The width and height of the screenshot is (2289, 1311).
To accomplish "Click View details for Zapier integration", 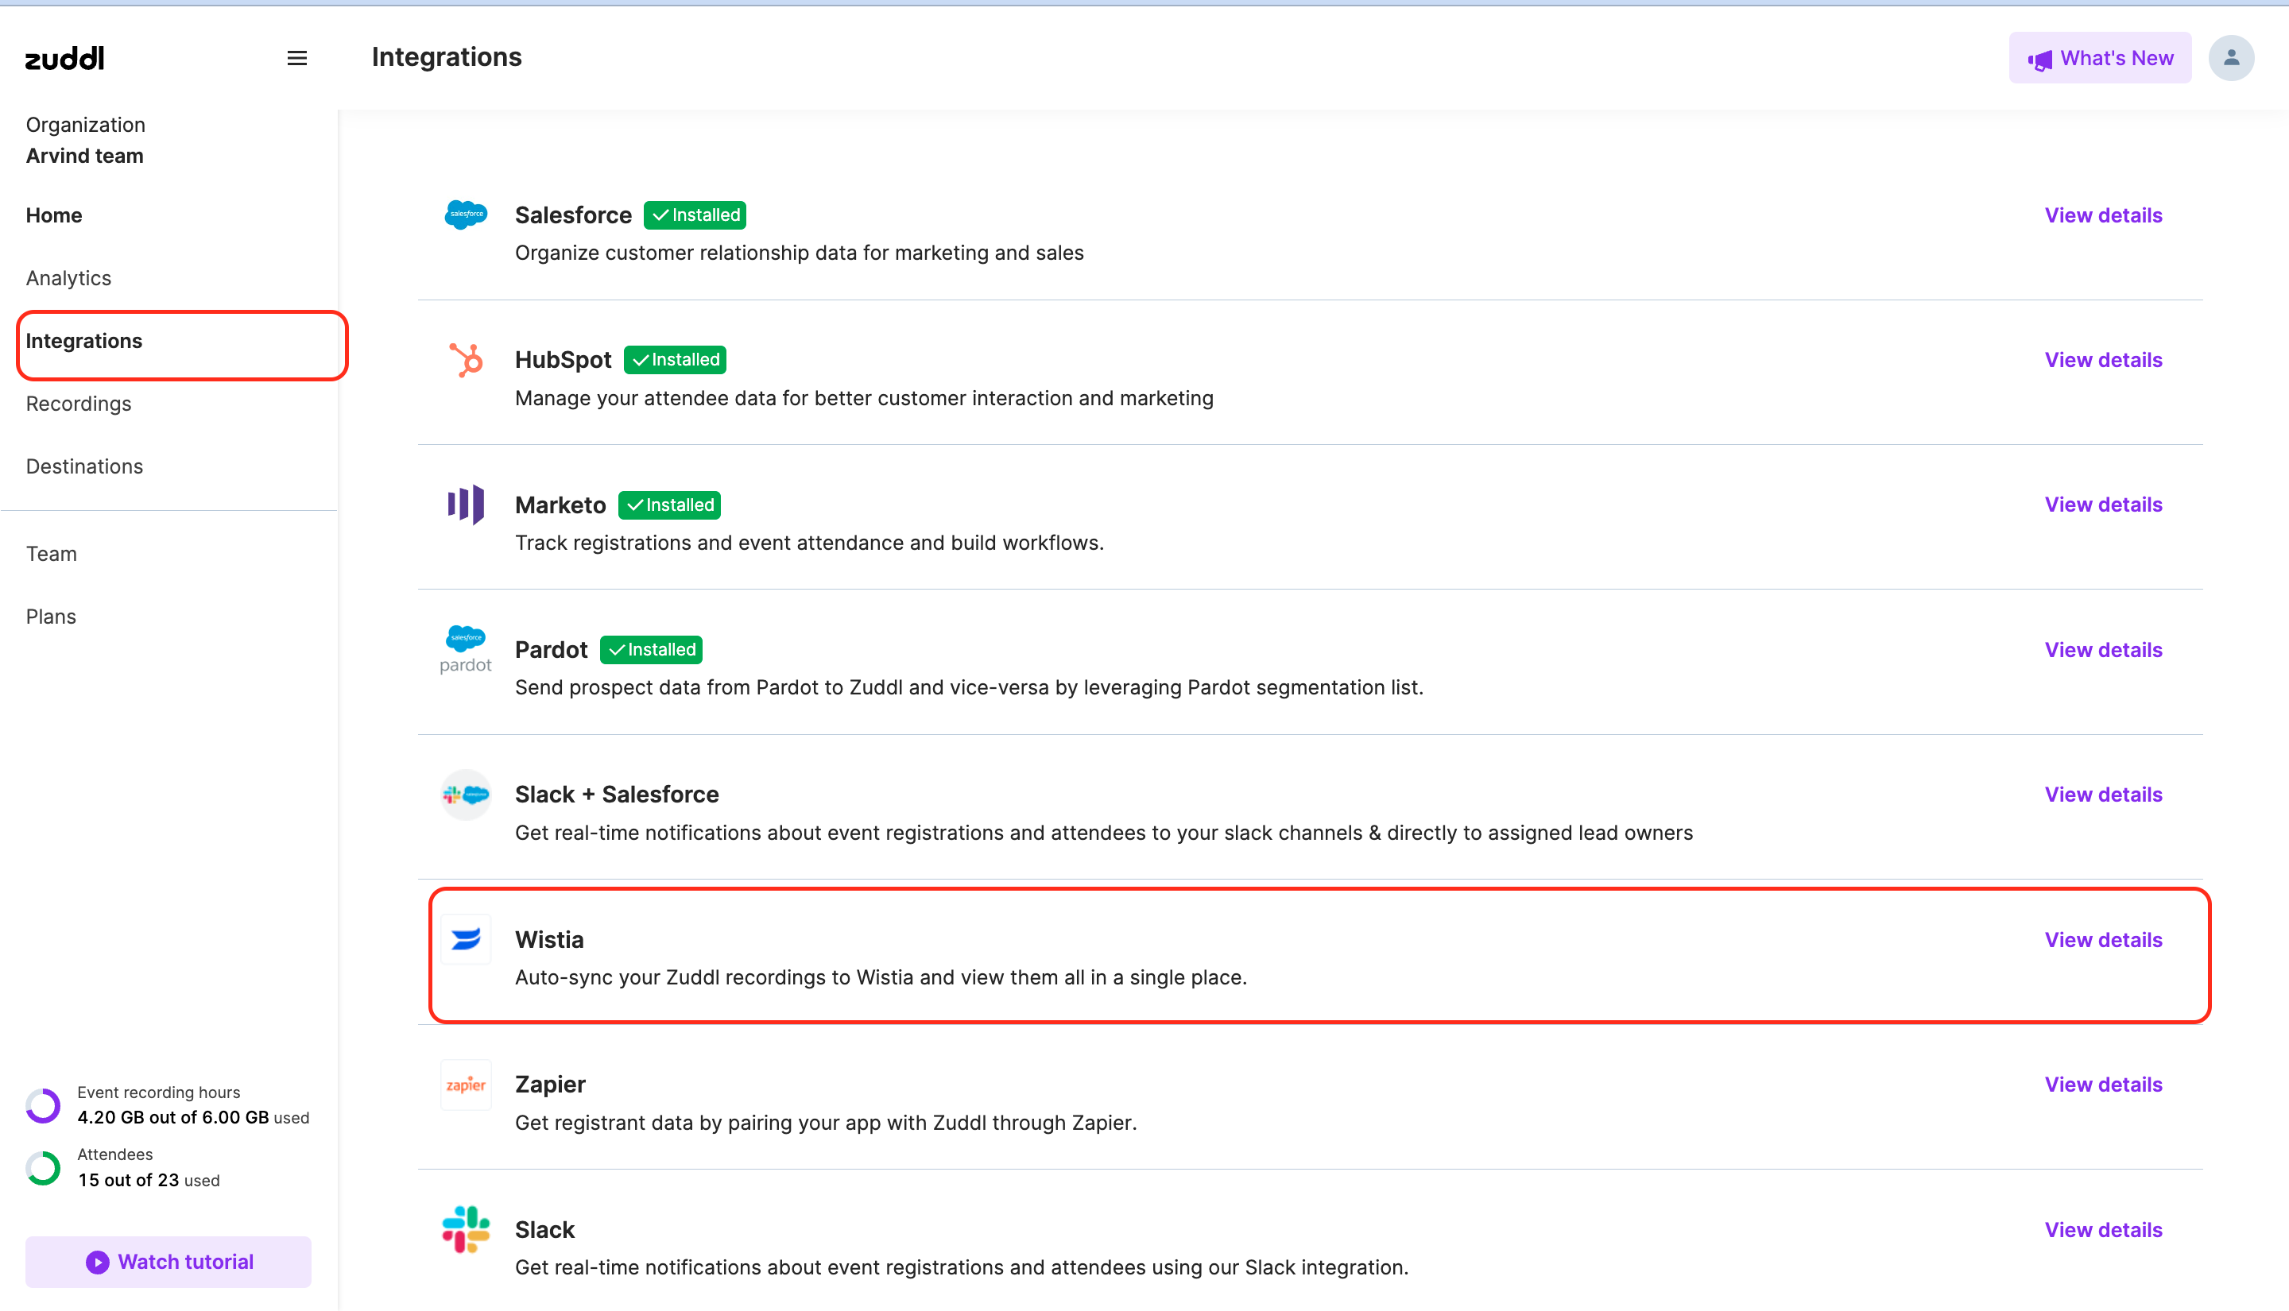I will [x=2102, y=1083].
